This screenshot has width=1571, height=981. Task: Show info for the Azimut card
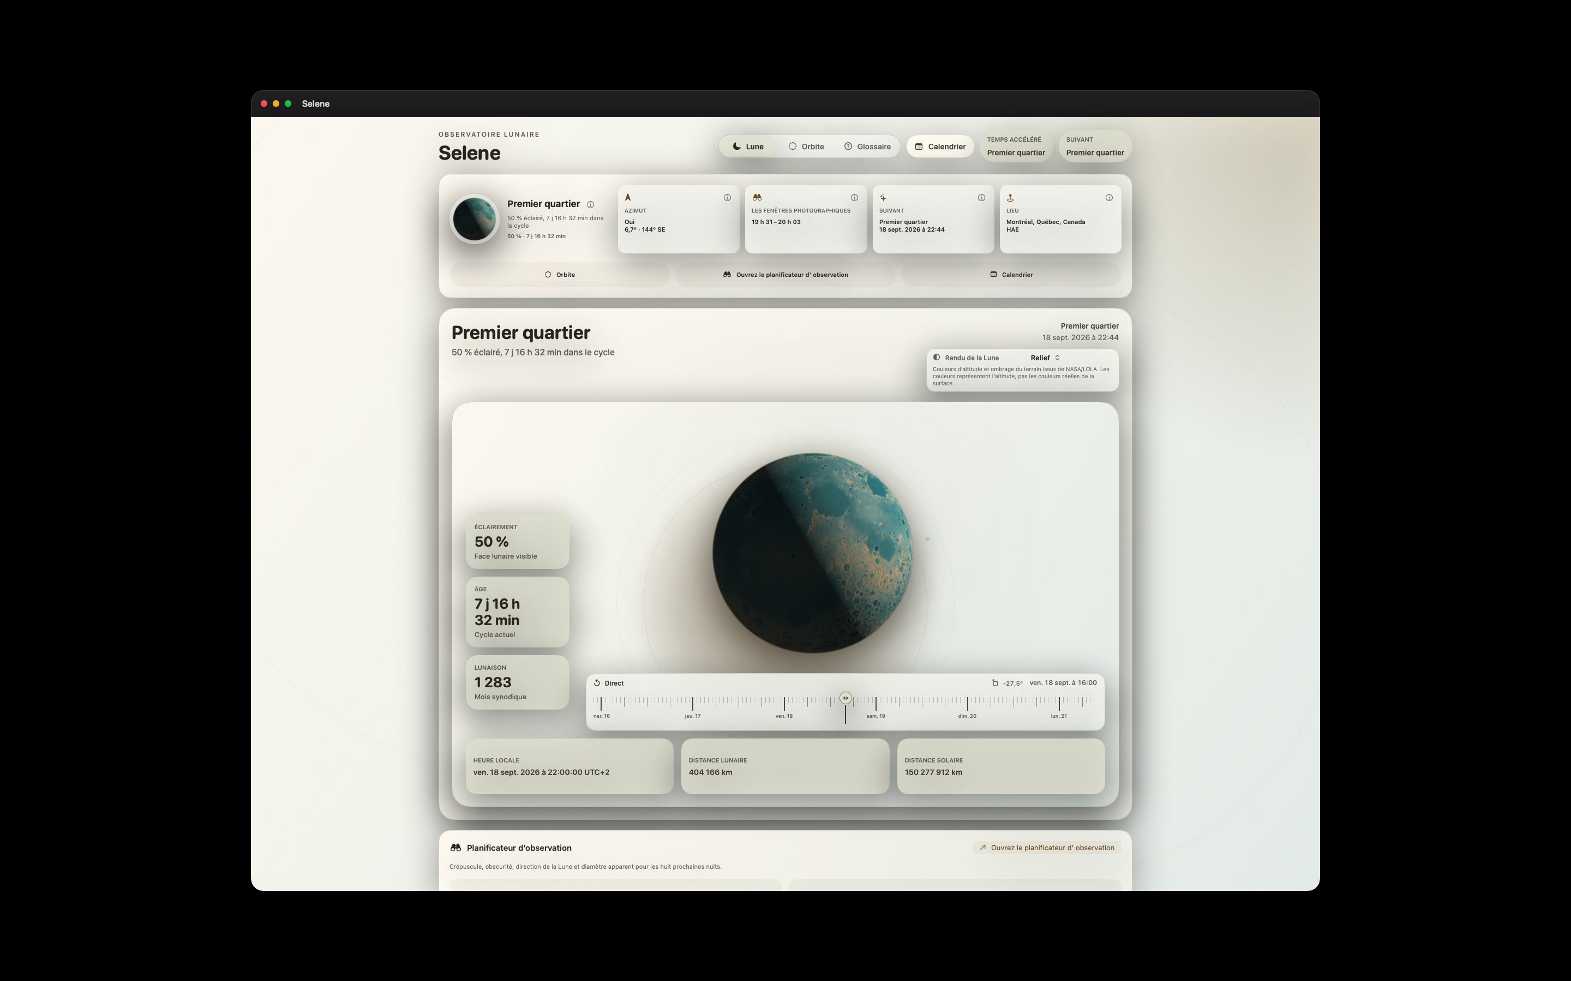[727, 198]
